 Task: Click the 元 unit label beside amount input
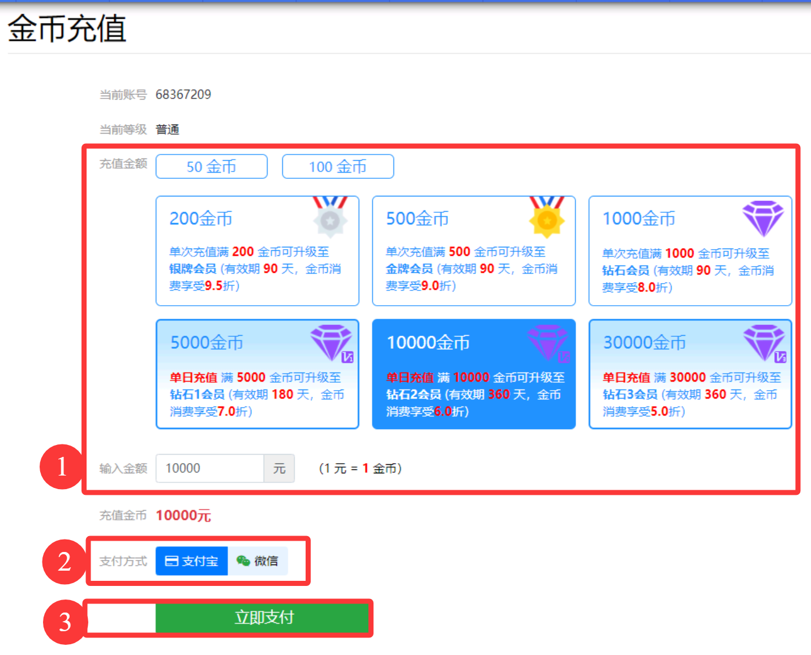coord(279,468)
